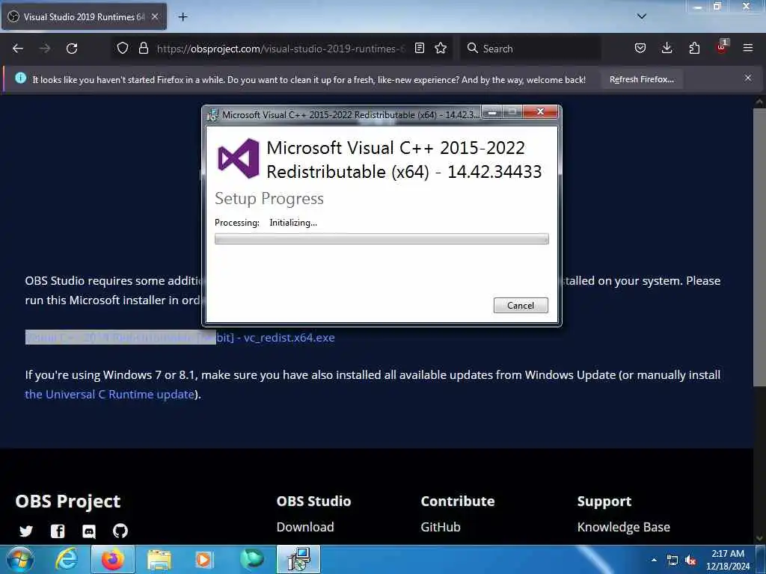Open the extensions puzzle icon

coord(694,48)
